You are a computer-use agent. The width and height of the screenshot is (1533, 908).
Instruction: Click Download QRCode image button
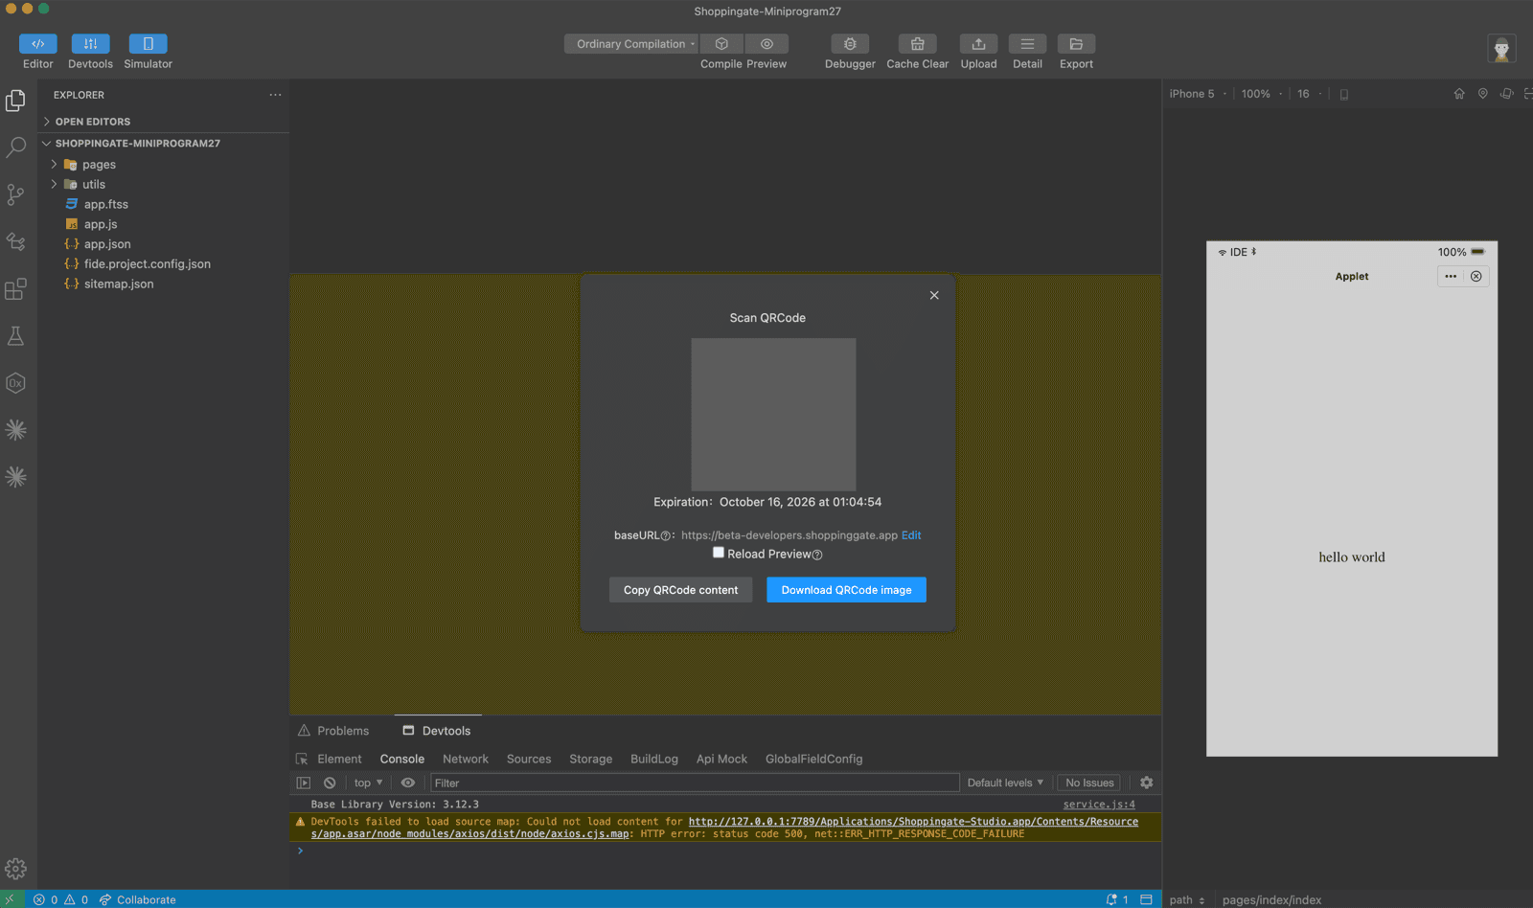pos(846,590)
